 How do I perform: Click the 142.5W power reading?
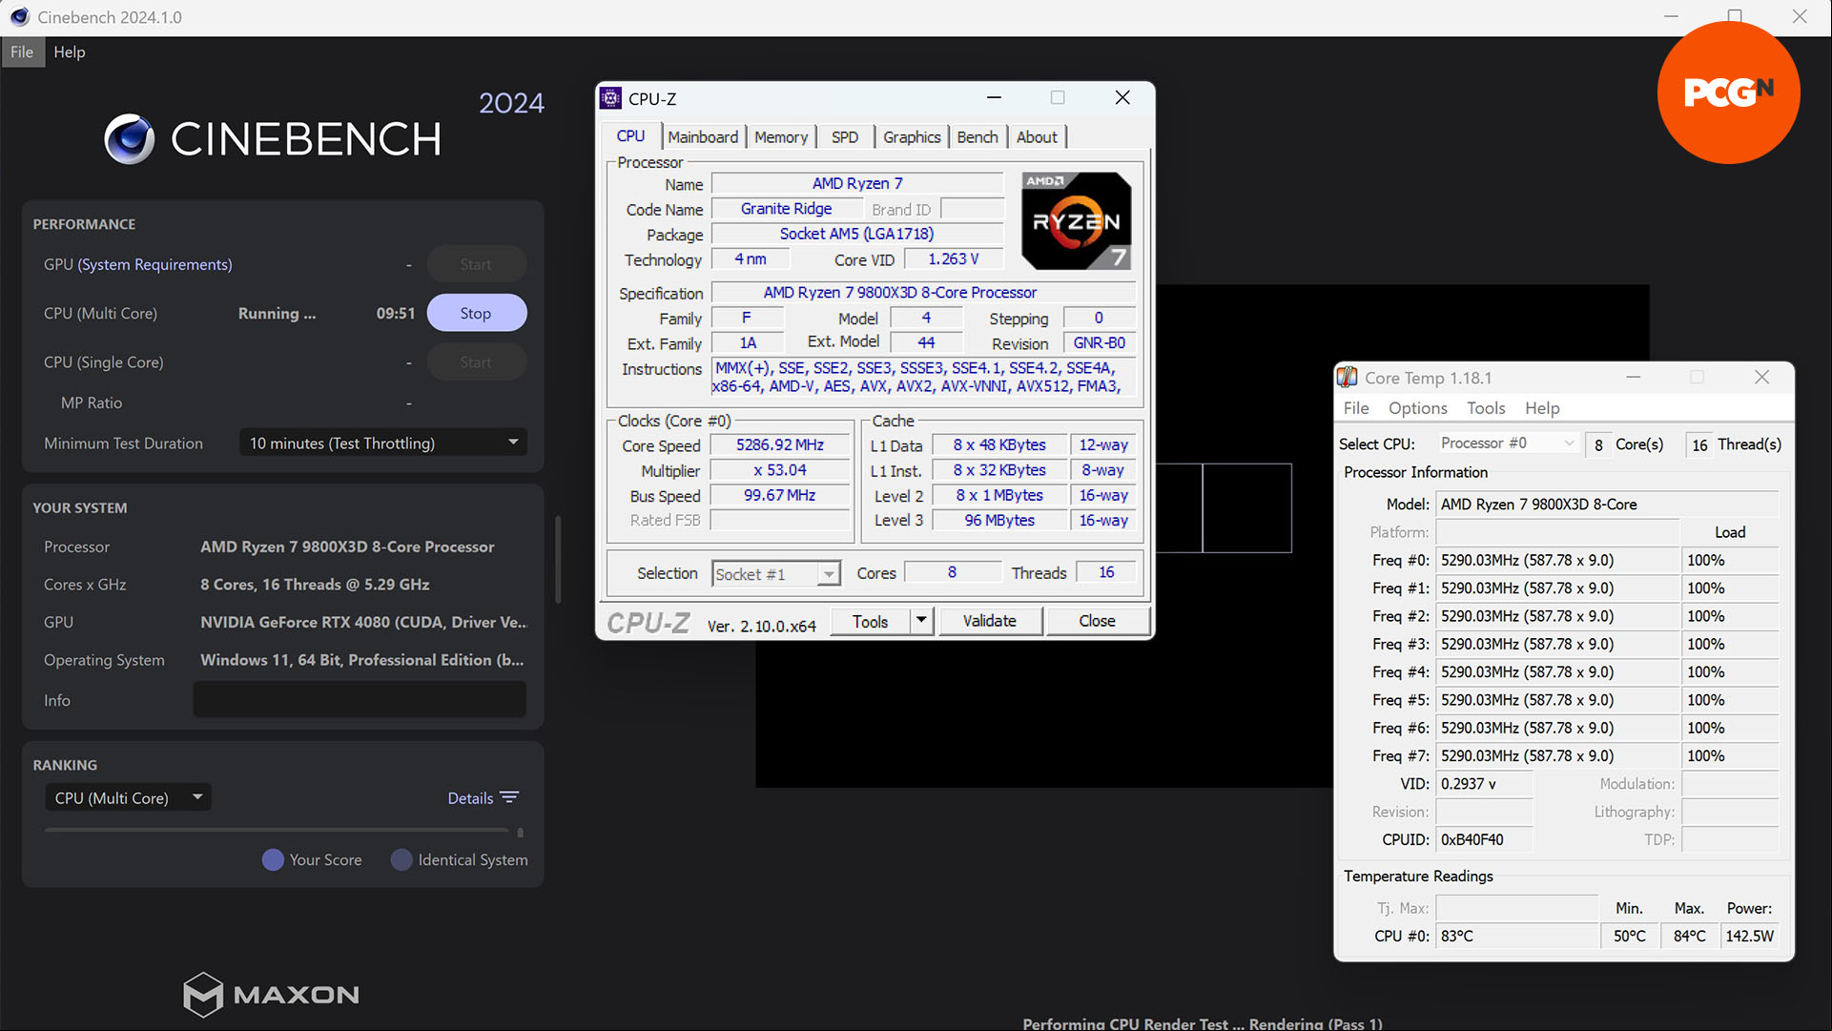click(x=1749, y=936)
